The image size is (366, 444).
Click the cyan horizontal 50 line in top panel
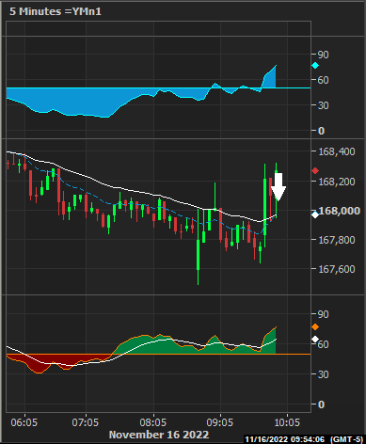[158, 87]
